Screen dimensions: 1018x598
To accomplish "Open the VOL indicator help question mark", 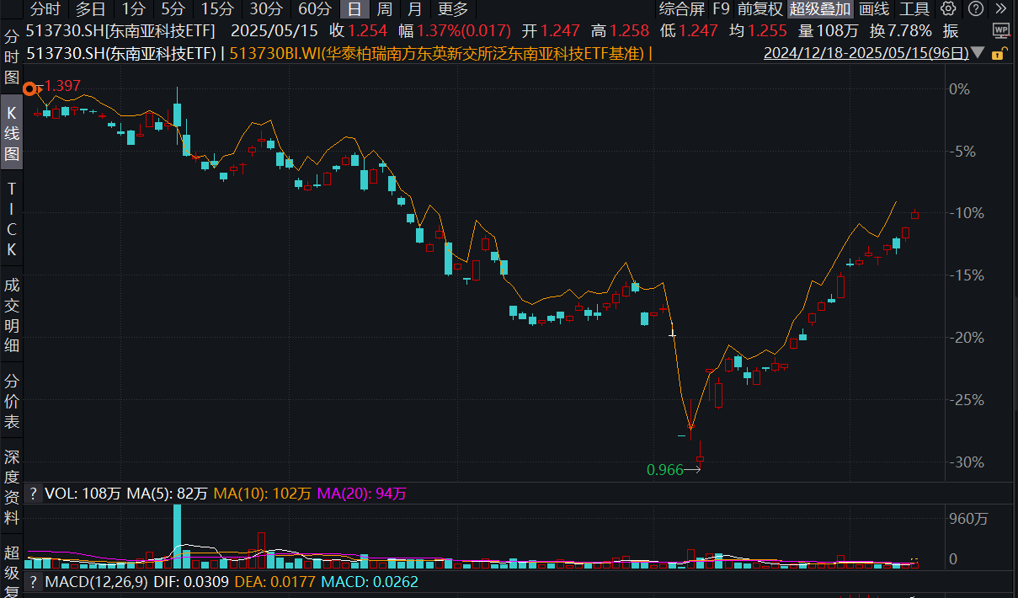I will tap(33, 494).
